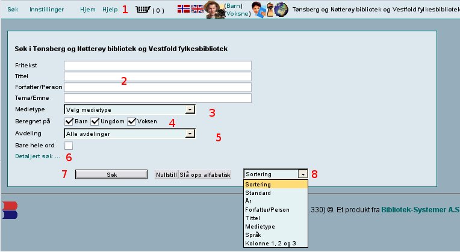Select Språk in the sorting list
Screen dimensions: 460x252
pos(276,235)
